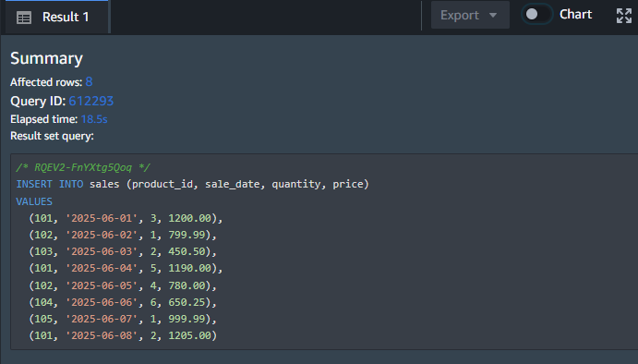Click the last row with price 1205.00
Image resolution: width=638 pixels, height=364 pixels.
(123, 335)
